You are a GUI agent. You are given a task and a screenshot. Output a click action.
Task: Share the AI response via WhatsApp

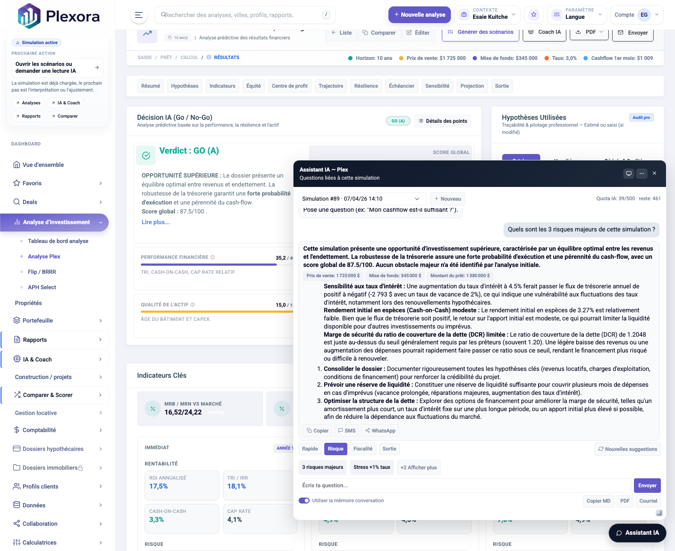coord(380,431)
